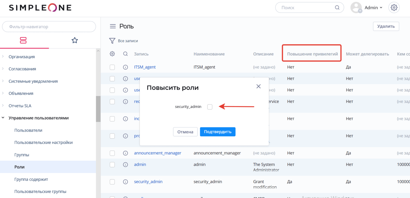Image resolution: width=410 pixels, height=198 pixels.
Task: Open Роли in the sidebar
Action: click(19, 167)
